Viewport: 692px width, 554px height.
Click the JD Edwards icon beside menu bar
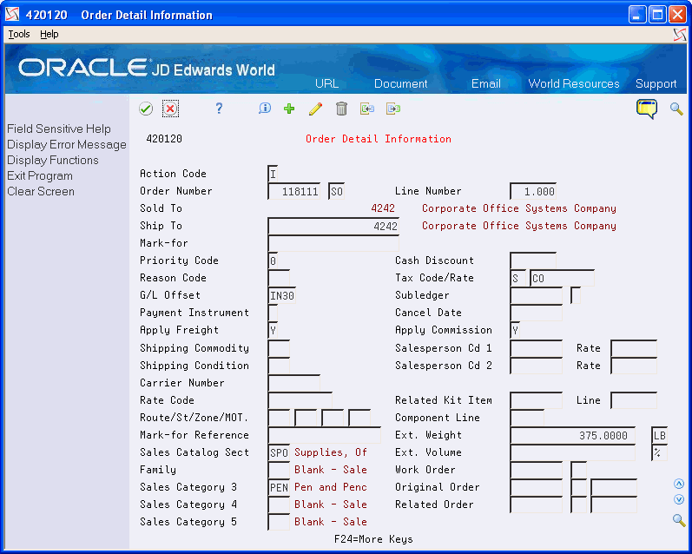[x=680, y=35]
